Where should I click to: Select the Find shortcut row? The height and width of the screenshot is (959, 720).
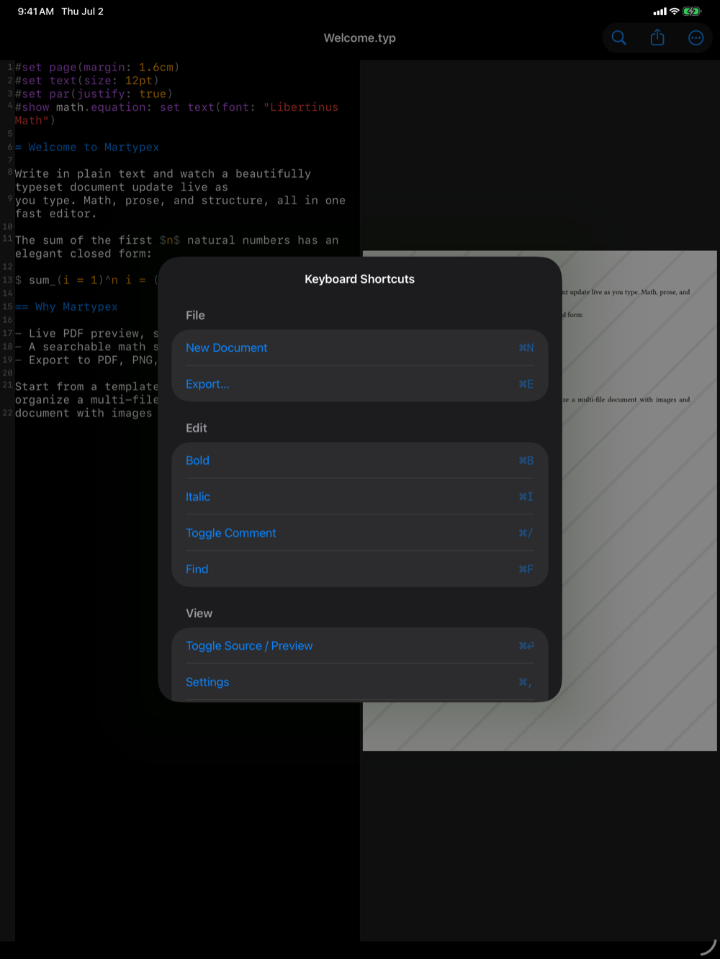360,569
